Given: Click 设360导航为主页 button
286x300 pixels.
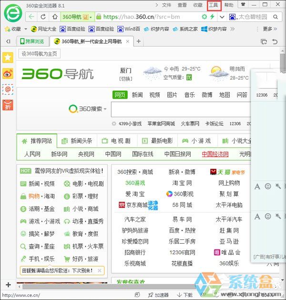Looking at the screenshot, I should [x=39, y=54].
